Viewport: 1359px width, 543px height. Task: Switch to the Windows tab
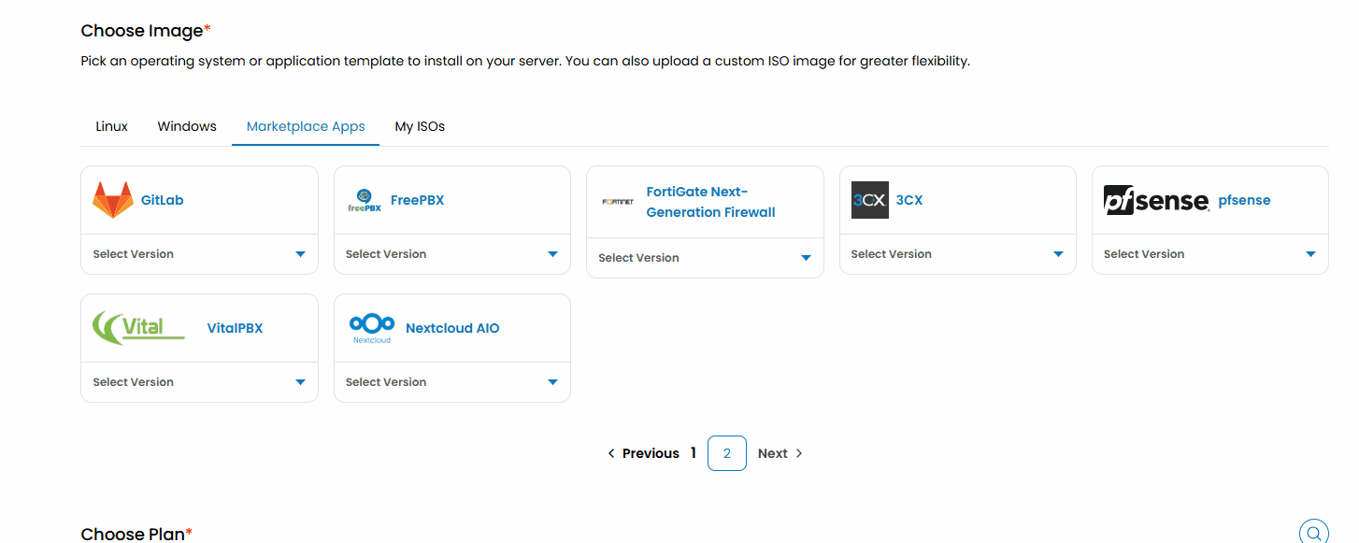(x=187, y=126)
